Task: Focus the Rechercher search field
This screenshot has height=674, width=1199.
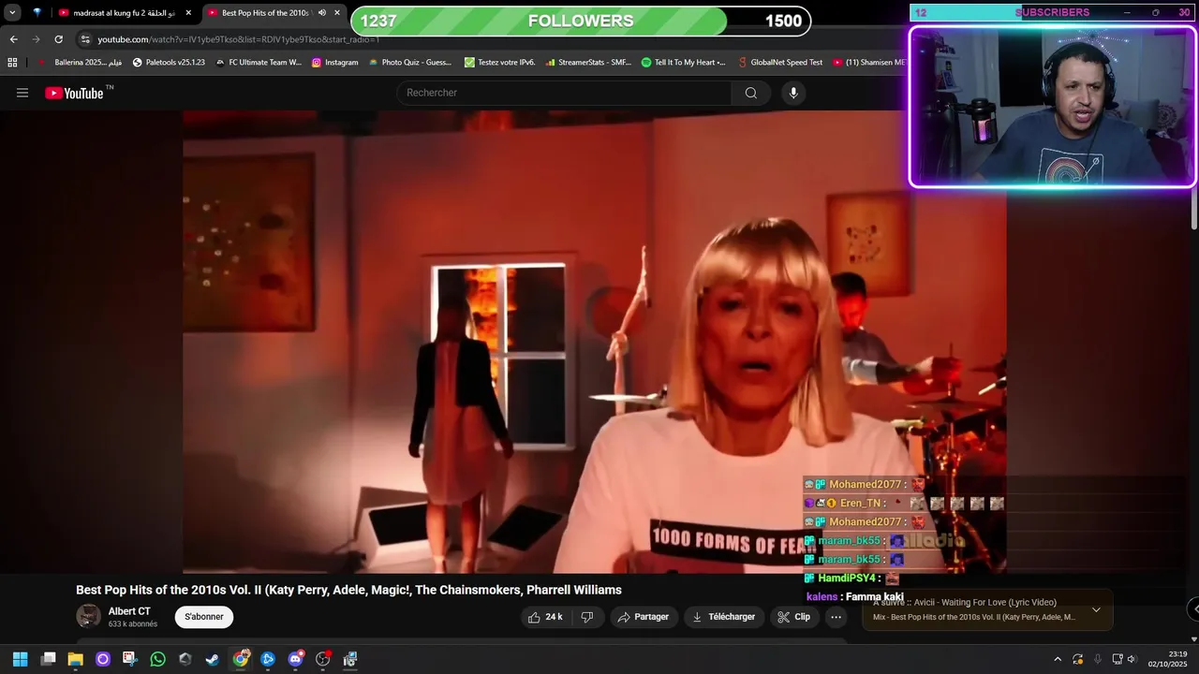Action: coord(564,93)
